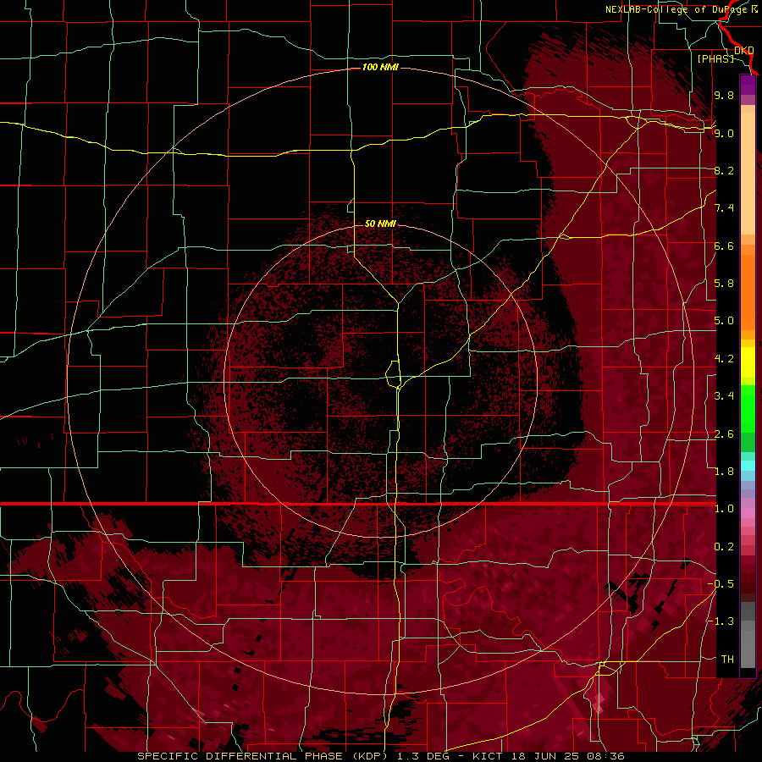762x762 pixels.
Task: Click the '-1.3' scale value
Action: tap(721, 621)
